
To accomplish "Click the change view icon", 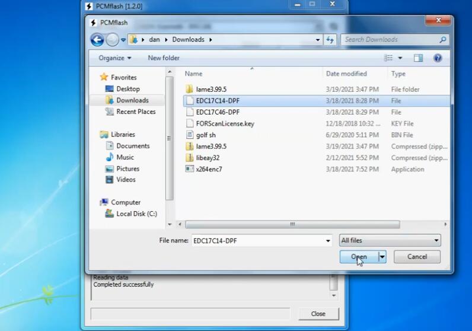I will click(x=388, y=58).
